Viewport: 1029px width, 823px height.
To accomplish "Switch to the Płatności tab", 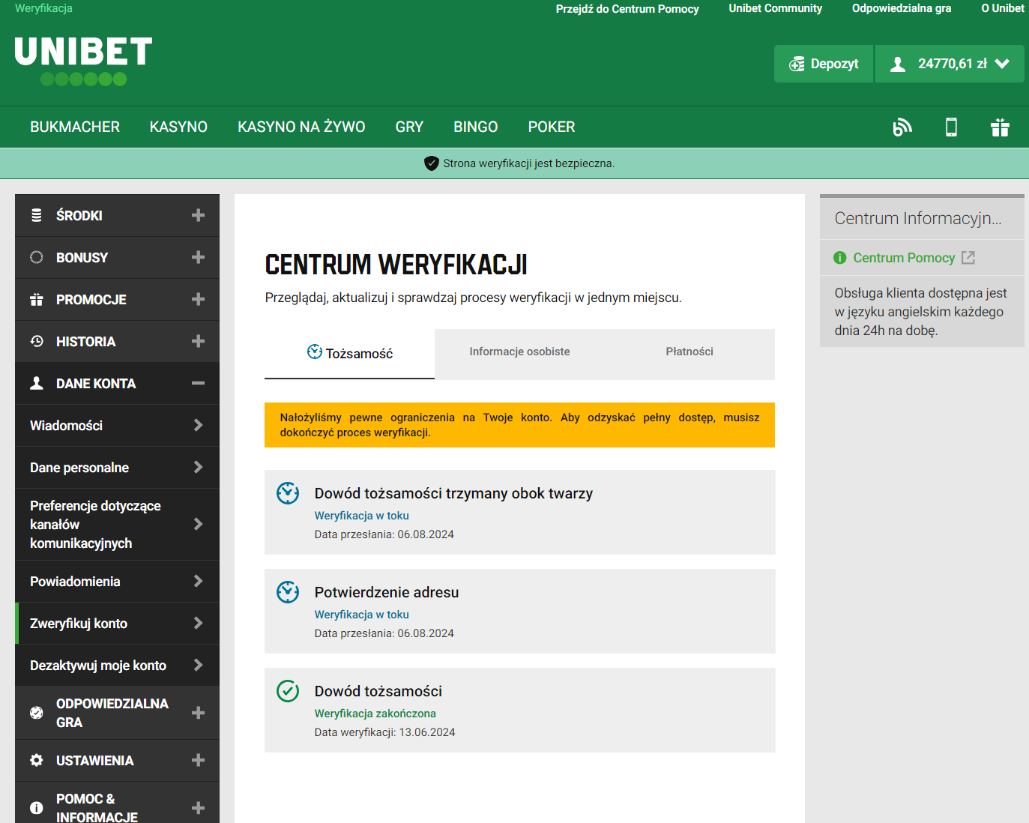I will [x=689, y=352].
